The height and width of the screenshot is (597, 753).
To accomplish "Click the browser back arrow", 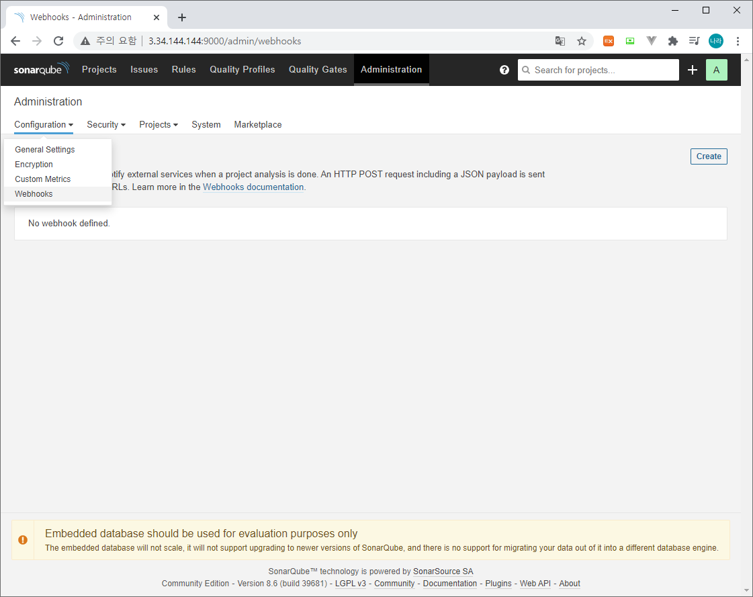I will (15, 41).
